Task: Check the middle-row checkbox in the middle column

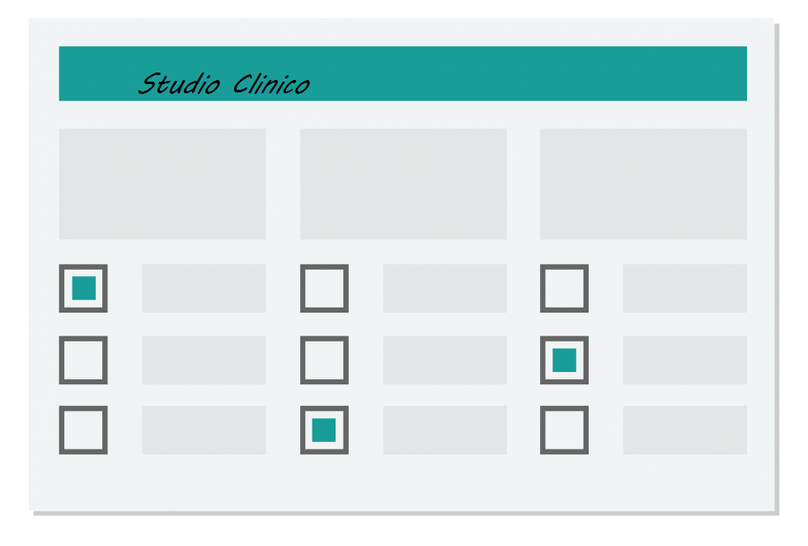Action: 324,360
